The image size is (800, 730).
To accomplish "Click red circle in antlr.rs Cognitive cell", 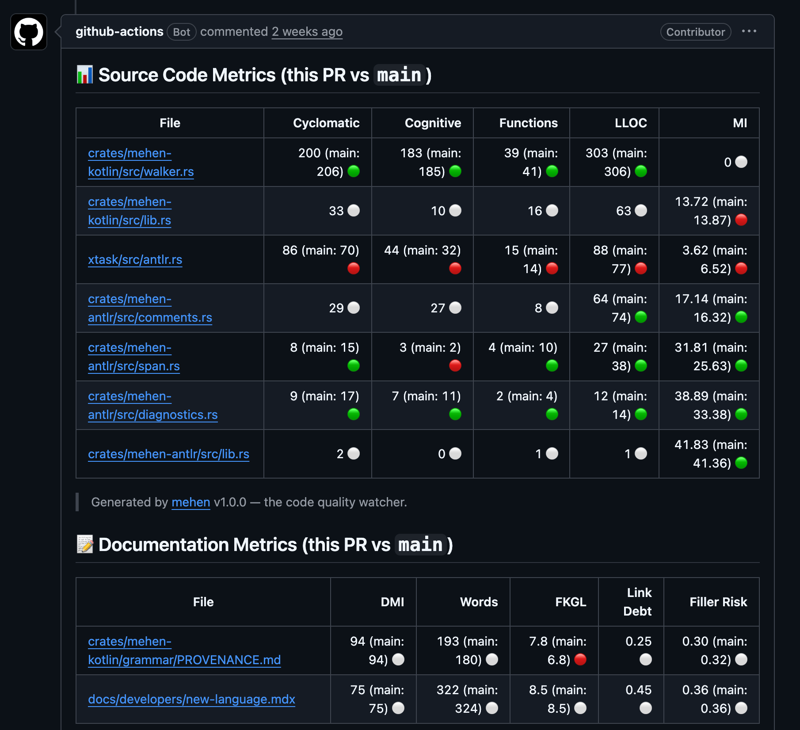I will pos(455,268).
